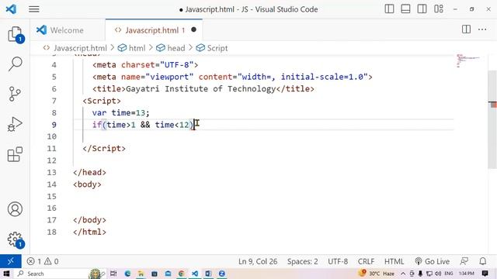The image size is (497, 279).
Task: Click the title tag line Gayatri Institute
Action: point(203,89)
